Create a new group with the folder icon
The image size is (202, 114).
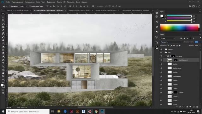click(190, 107)
